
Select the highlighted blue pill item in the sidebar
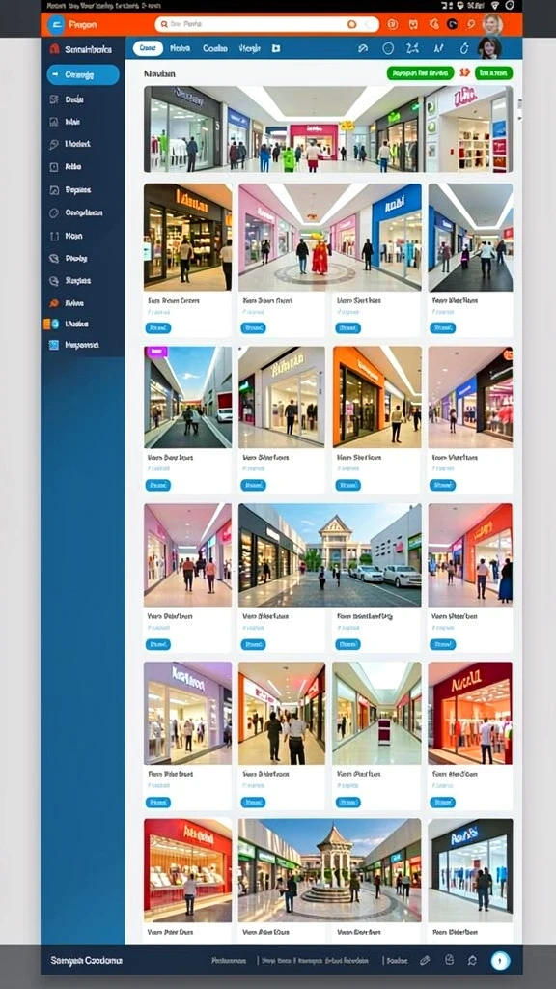[x=83, y=74]
